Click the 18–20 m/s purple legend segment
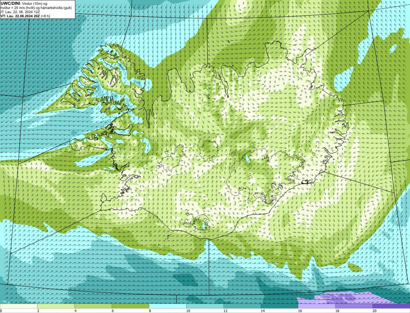The width and height of the screenshot is (410, 313). (354, 306)
